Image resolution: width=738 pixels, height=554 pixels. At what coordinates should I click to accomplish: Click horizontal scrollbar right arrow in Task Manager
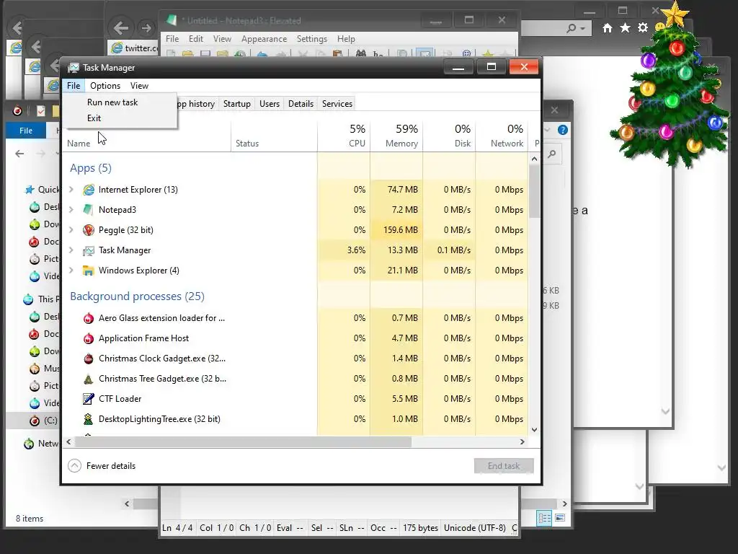point(522,442)
